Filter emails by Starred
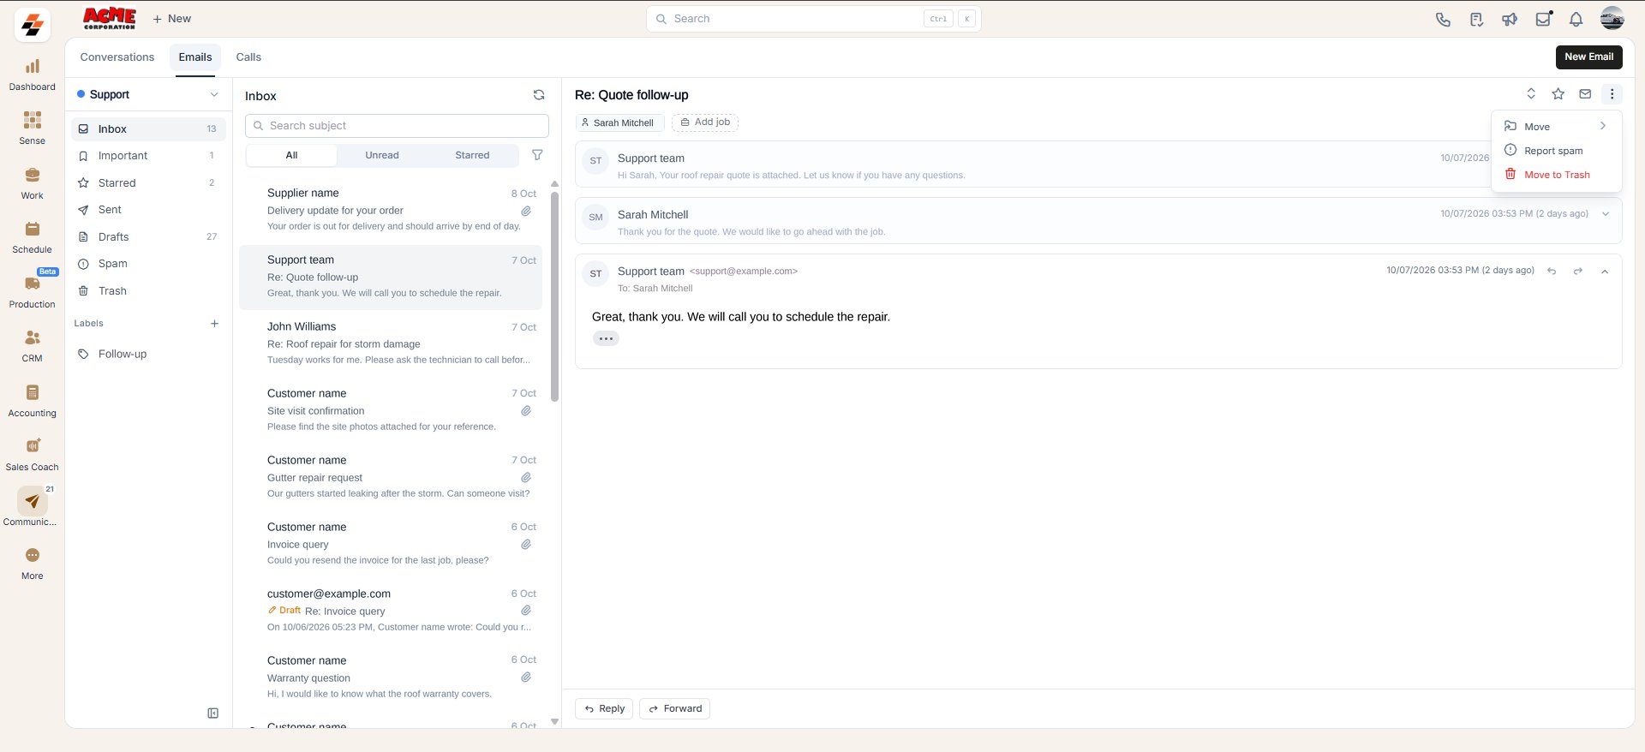The width and height of the screenshot is (1645, 752). [472, 155]
